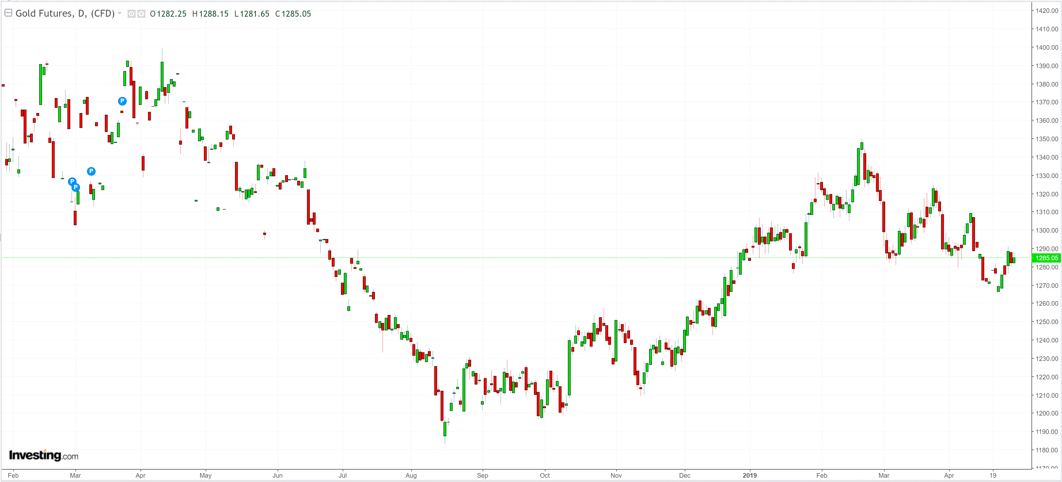Screen dimensions: 1062x482
Task: Toggle chart visibility with eye icon
Action: tap(132, 14)
